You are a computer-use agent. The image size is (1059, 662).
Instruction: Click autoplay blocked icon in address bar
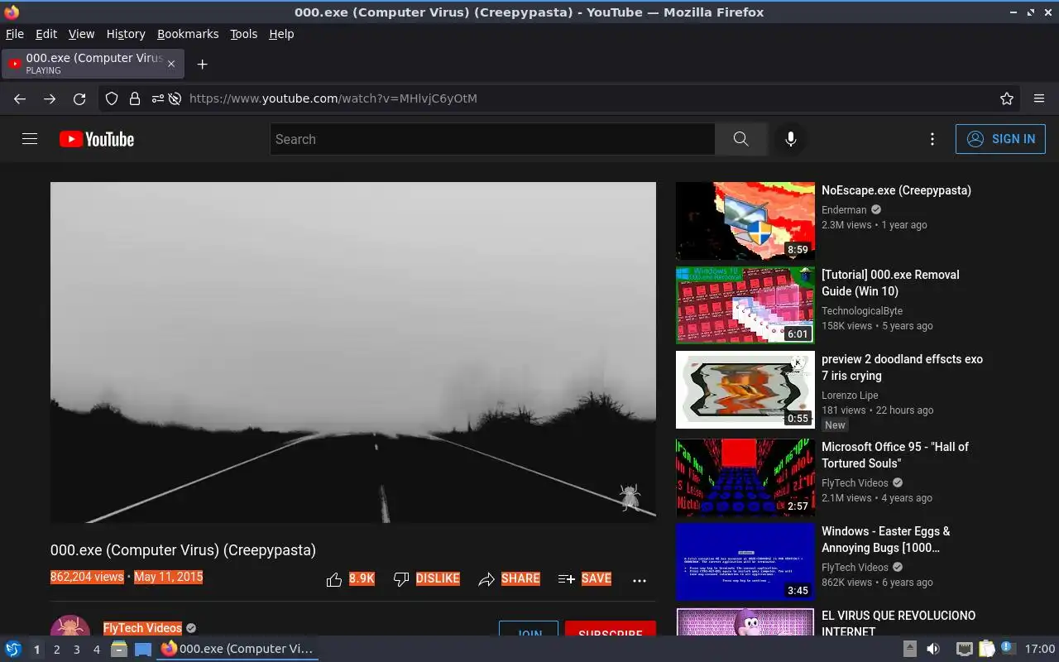point(175,98)
